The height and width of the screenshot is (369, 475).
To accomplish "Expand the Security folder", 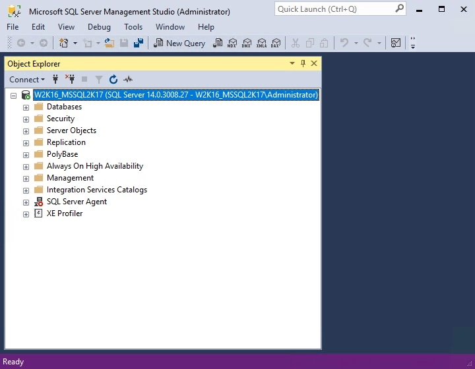I will point(26,119).
